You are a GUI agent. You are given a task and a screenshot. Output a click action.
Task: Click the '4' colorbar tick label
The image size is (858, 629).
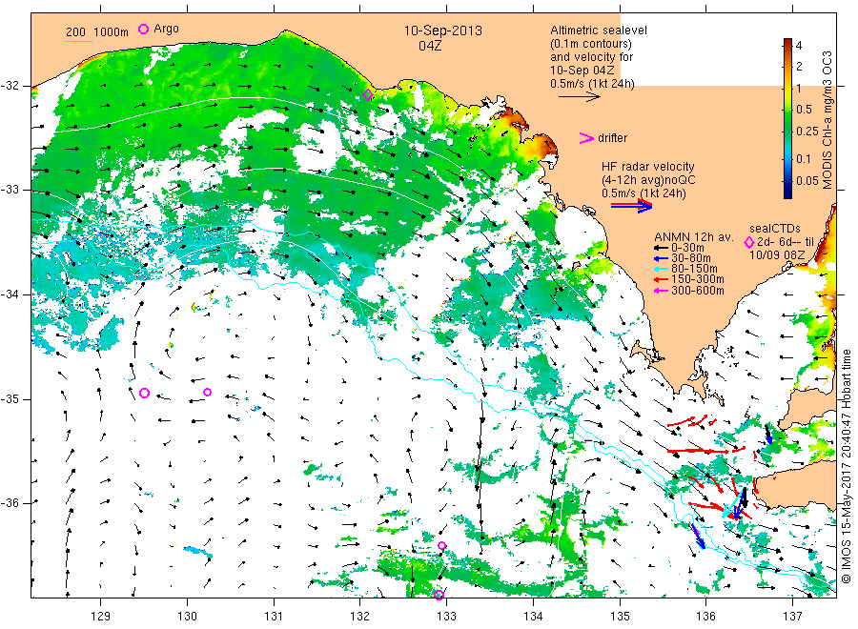point(799,46)
